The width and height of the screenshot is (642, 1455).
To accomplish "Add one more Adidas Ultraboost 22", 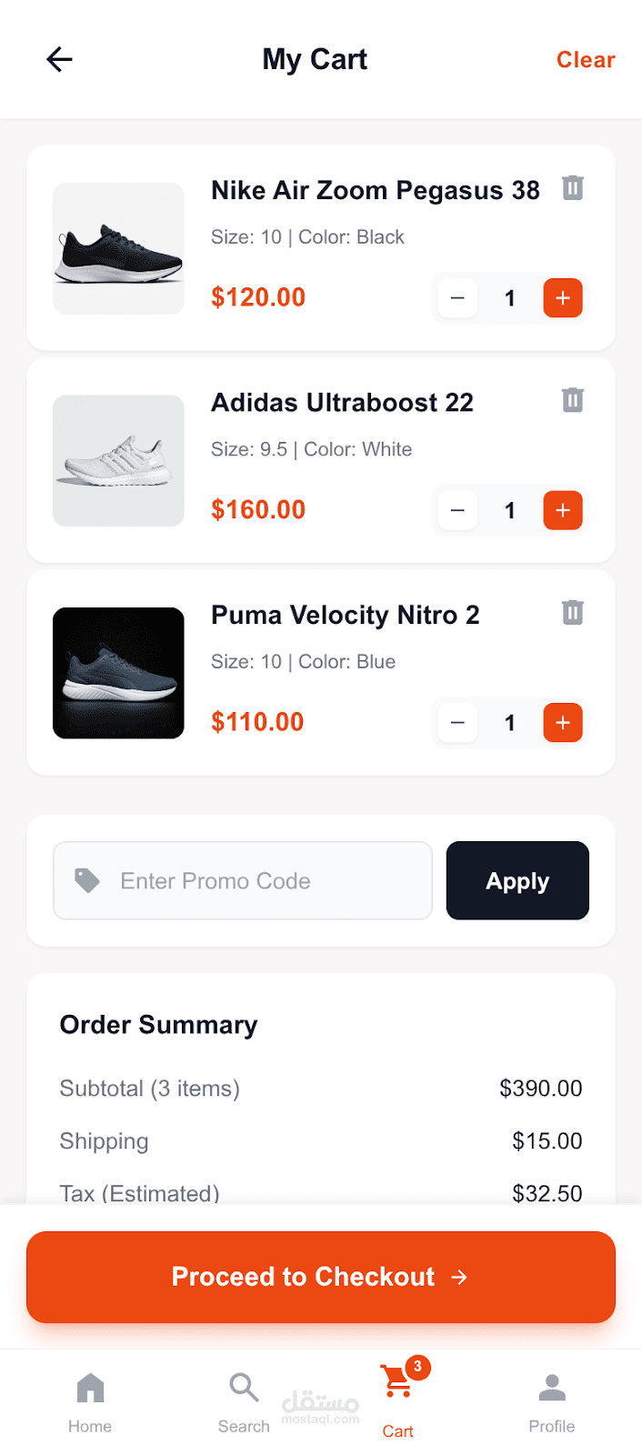I will (x=563, y=510).
